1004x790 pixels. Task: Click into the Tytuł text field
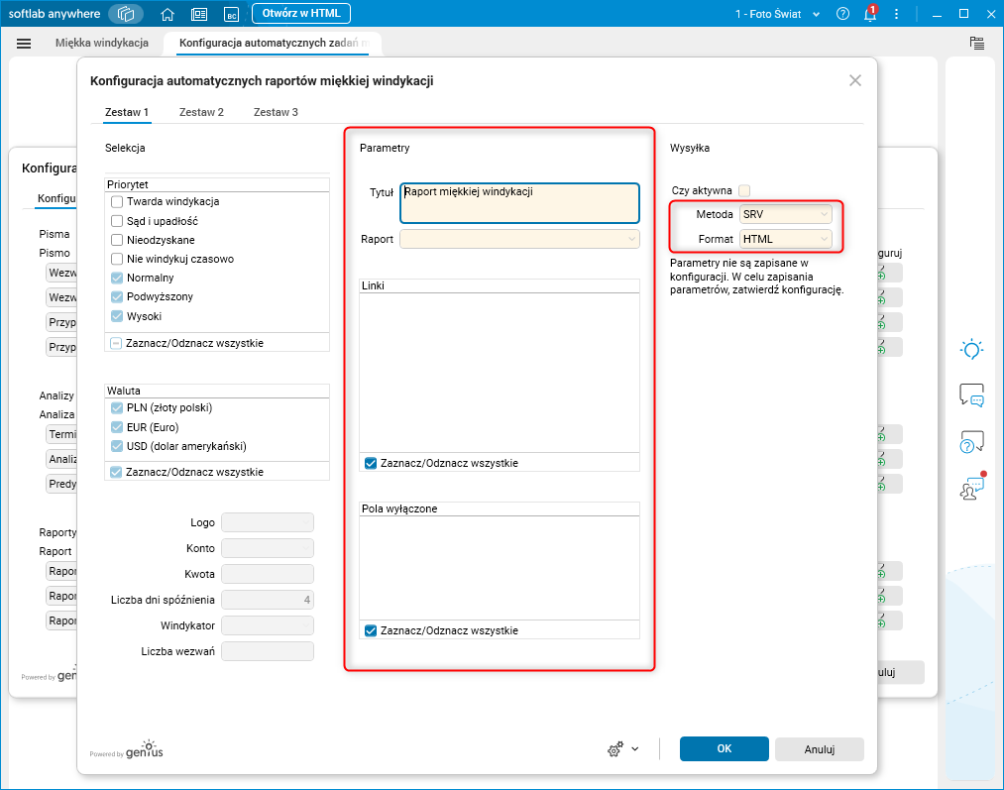pyautogui.click(x=519, y=203)
